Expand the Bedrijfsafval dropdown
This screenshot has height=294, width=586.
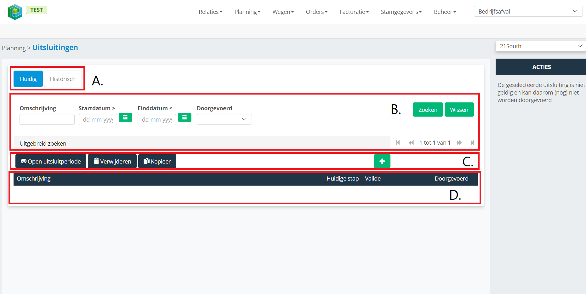point(528,11)
